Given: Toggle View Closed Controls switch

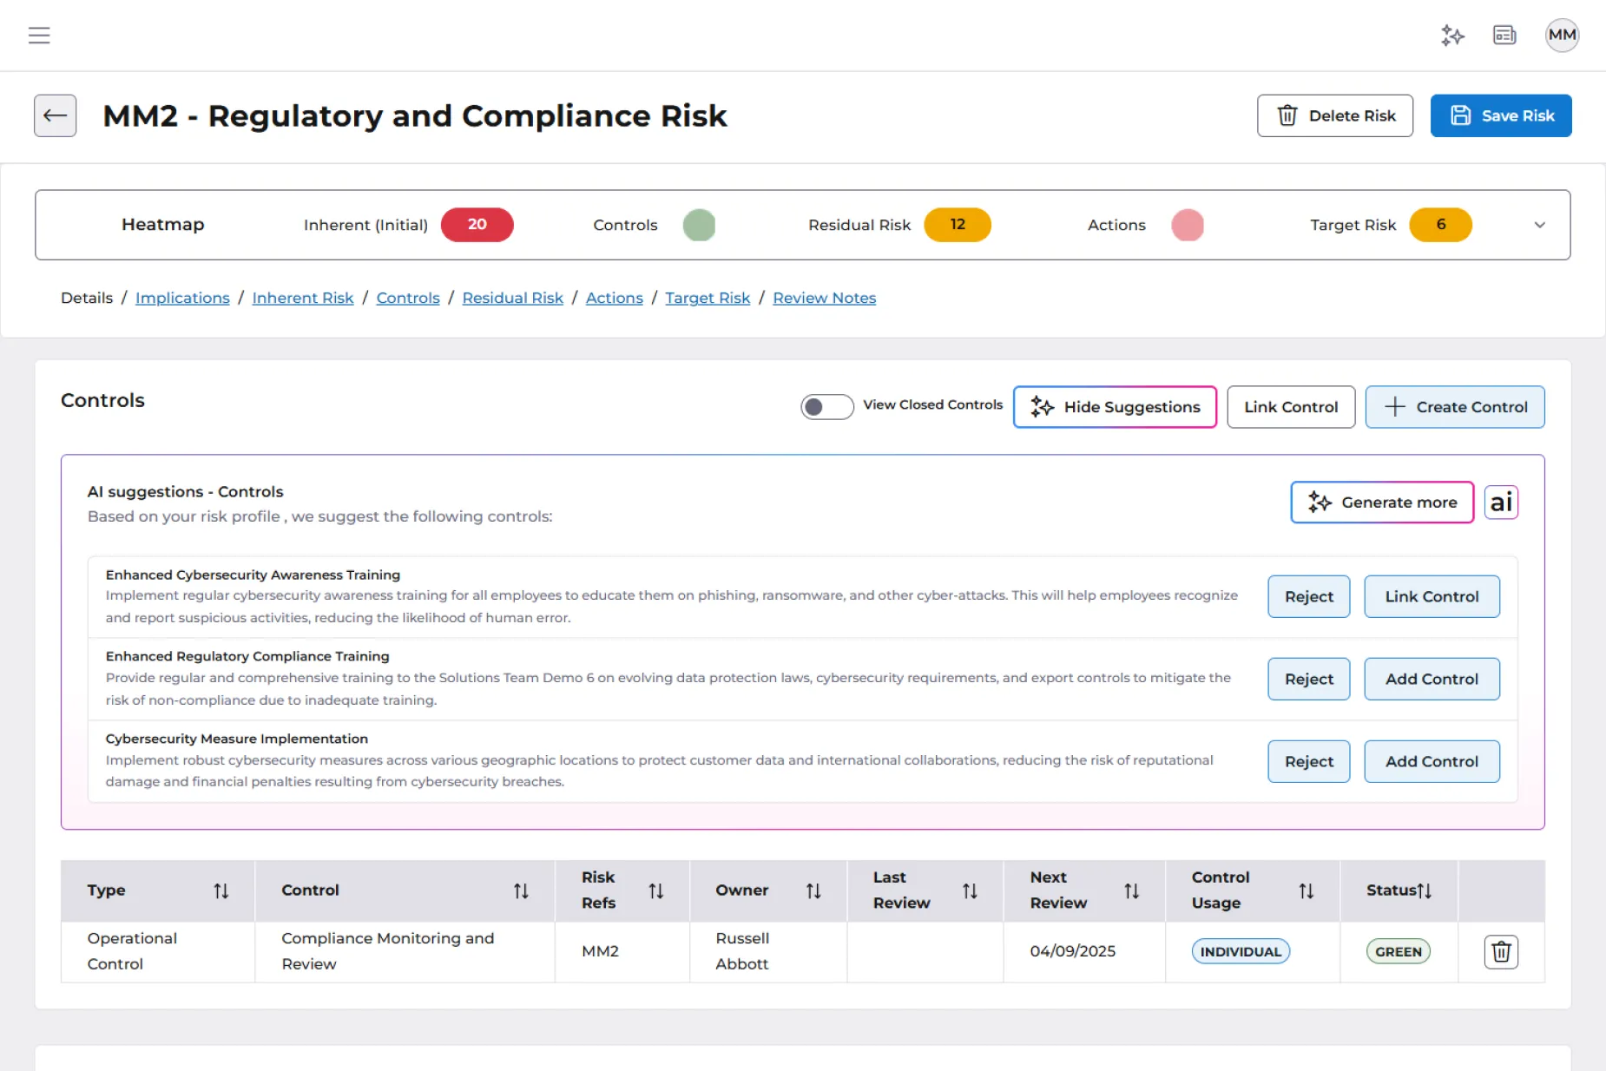Looking at the screenshot, I should tap(826, 406).
